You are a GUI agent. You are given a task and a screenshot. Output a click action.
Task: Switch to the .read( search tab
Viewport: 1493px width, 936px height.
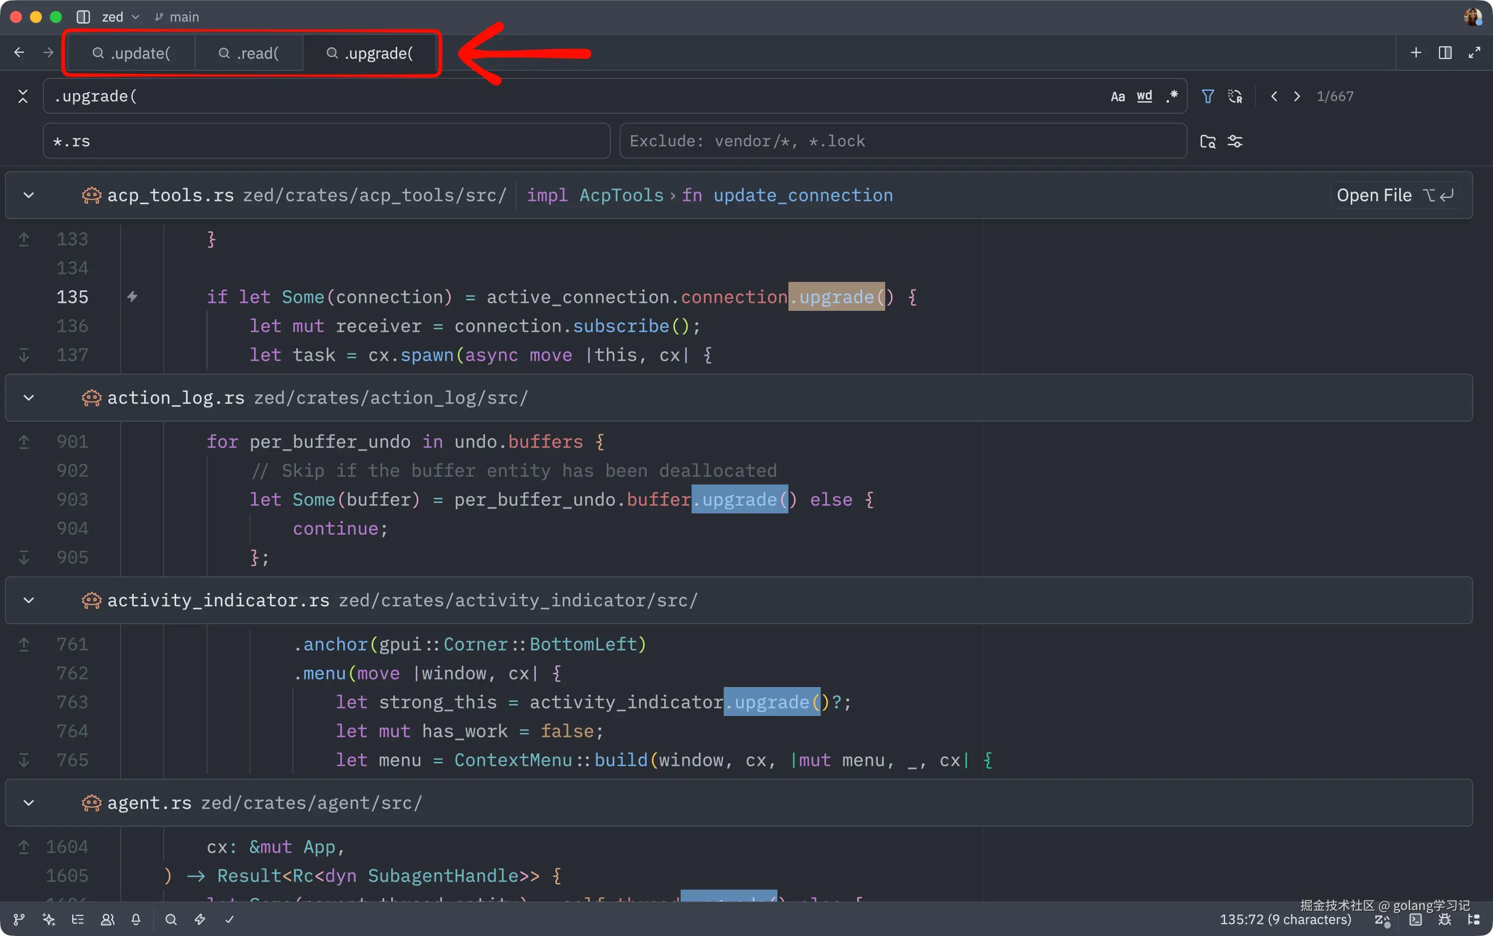click(x=249, y=53)
